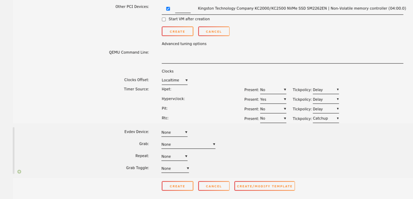
Task: Click the Grab Toggle label
Action: pyautogui.click(x=138, y=167)
